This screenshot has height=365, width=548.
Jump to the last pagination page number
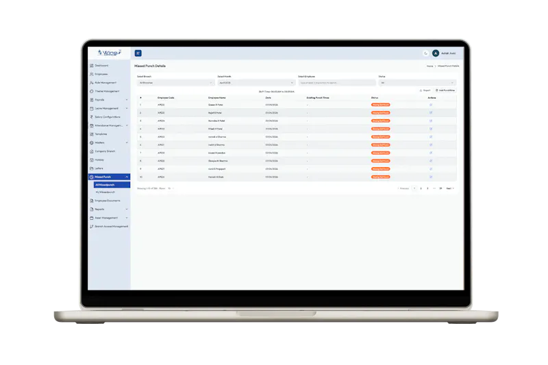pos(440,188)
